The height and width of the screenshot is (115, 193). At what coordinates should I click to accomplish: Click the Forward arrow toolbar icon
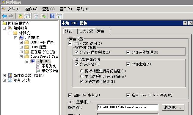11,16
